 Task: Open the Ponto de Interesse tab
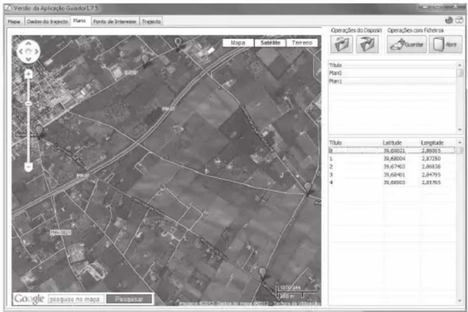click(x=115, y=21)
